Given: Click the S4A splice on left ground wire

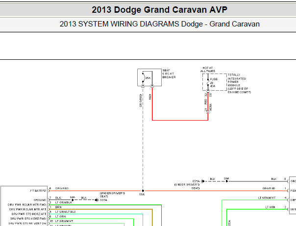Looking at the screenshot, I should (x=72, y=199).
